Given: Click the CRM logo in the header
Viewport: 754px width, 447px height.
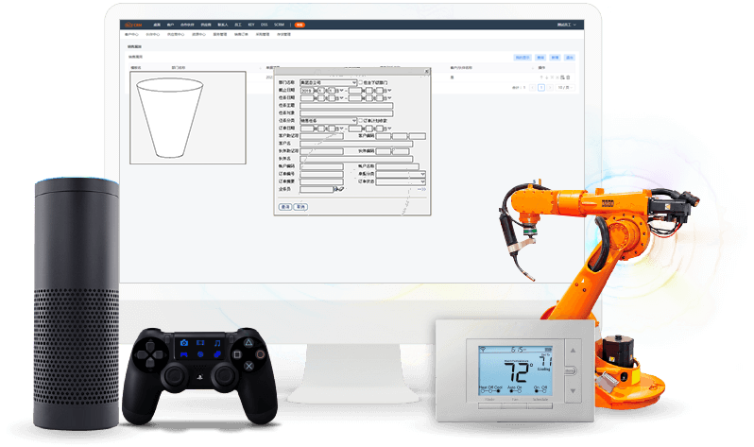Looking at the screenshot, I should tap(134, 23).
